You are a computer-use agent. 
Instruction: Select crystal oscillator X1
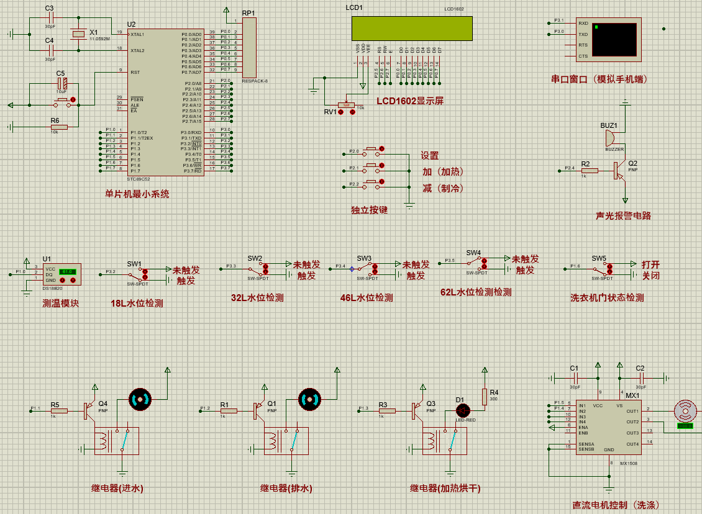[78, 34]
